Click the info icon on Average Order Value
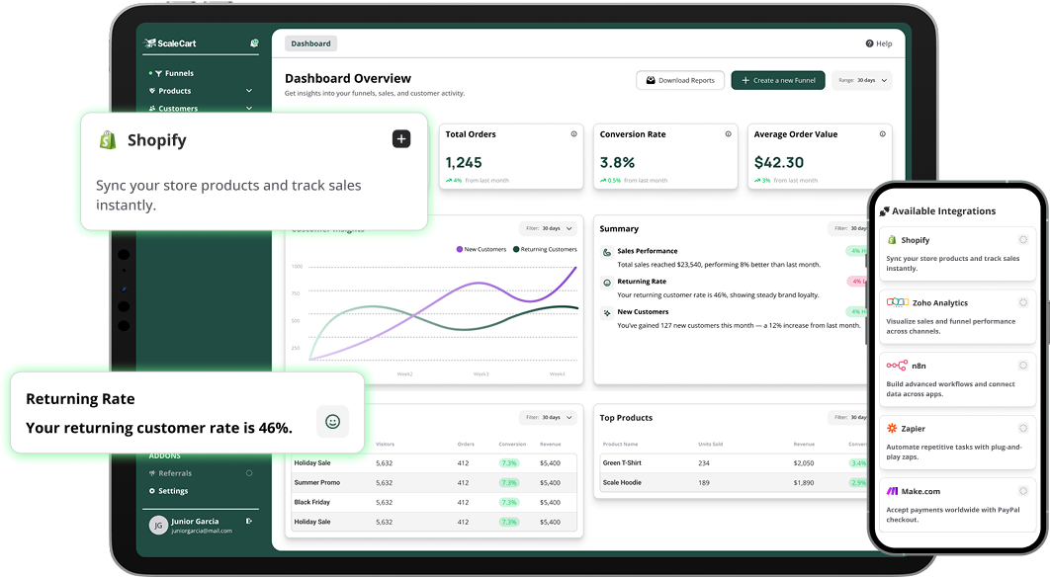 click(883, 133)
